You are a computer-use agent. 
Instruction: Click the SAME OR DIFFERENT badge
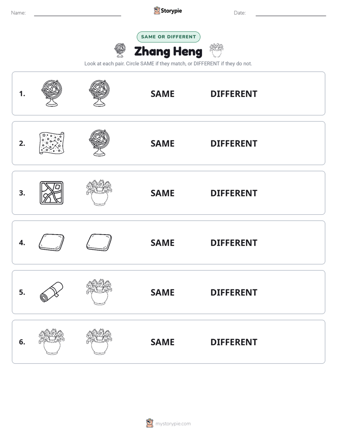pos(168,37)
